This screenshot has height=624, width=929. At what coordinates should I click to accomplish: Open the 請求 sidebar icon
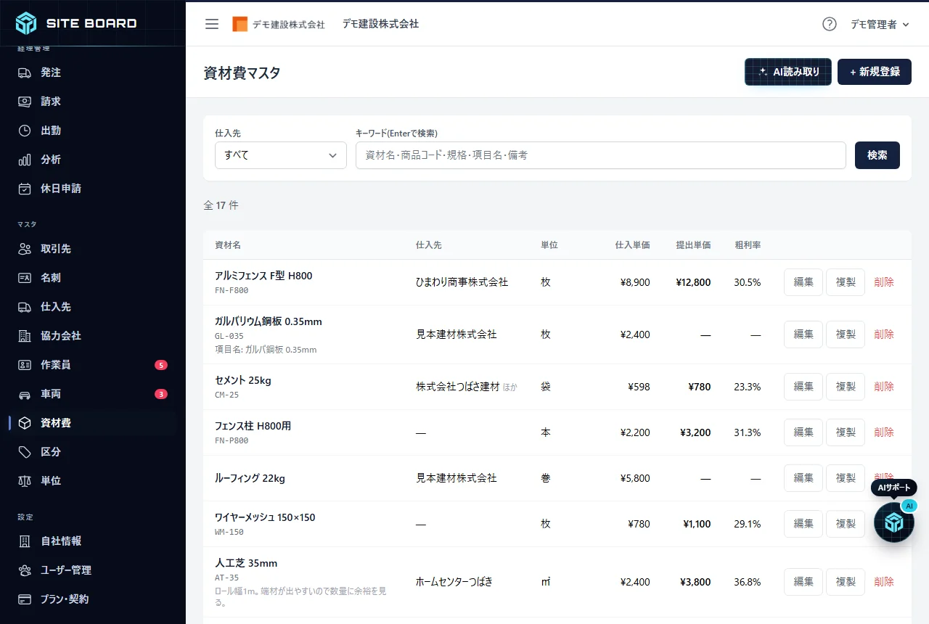pos(25,102)
